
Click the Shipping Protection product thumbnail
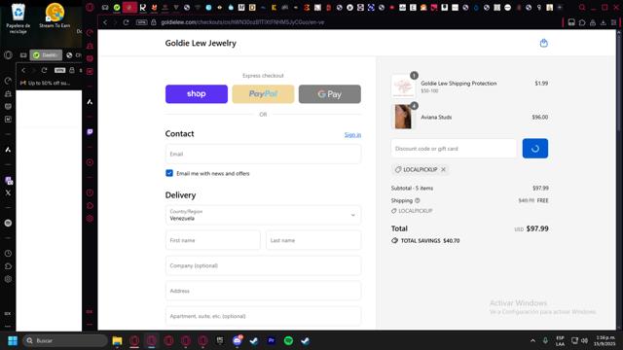click(403, 87)
